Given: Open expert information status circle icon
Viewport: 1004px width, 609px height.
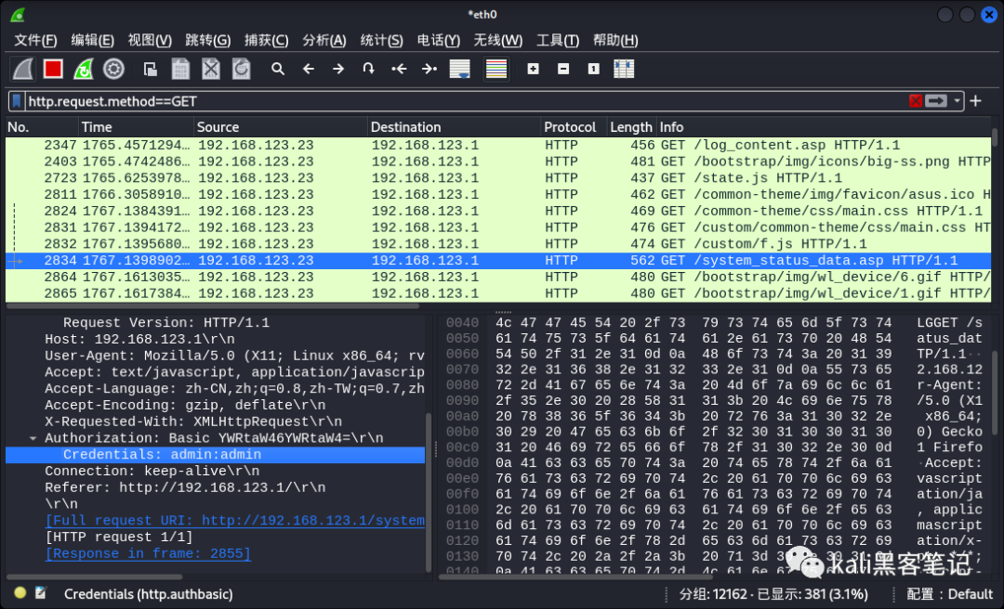Looking at the screenshot, I should point(20,593).
